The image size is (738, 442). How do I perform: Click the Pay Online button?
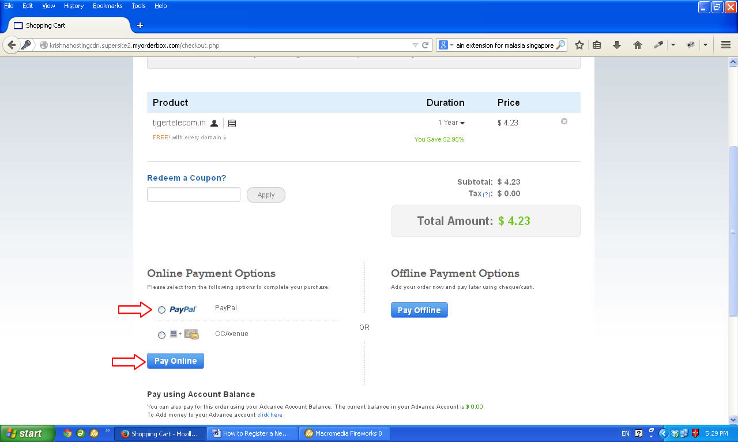tap(175, 361)
